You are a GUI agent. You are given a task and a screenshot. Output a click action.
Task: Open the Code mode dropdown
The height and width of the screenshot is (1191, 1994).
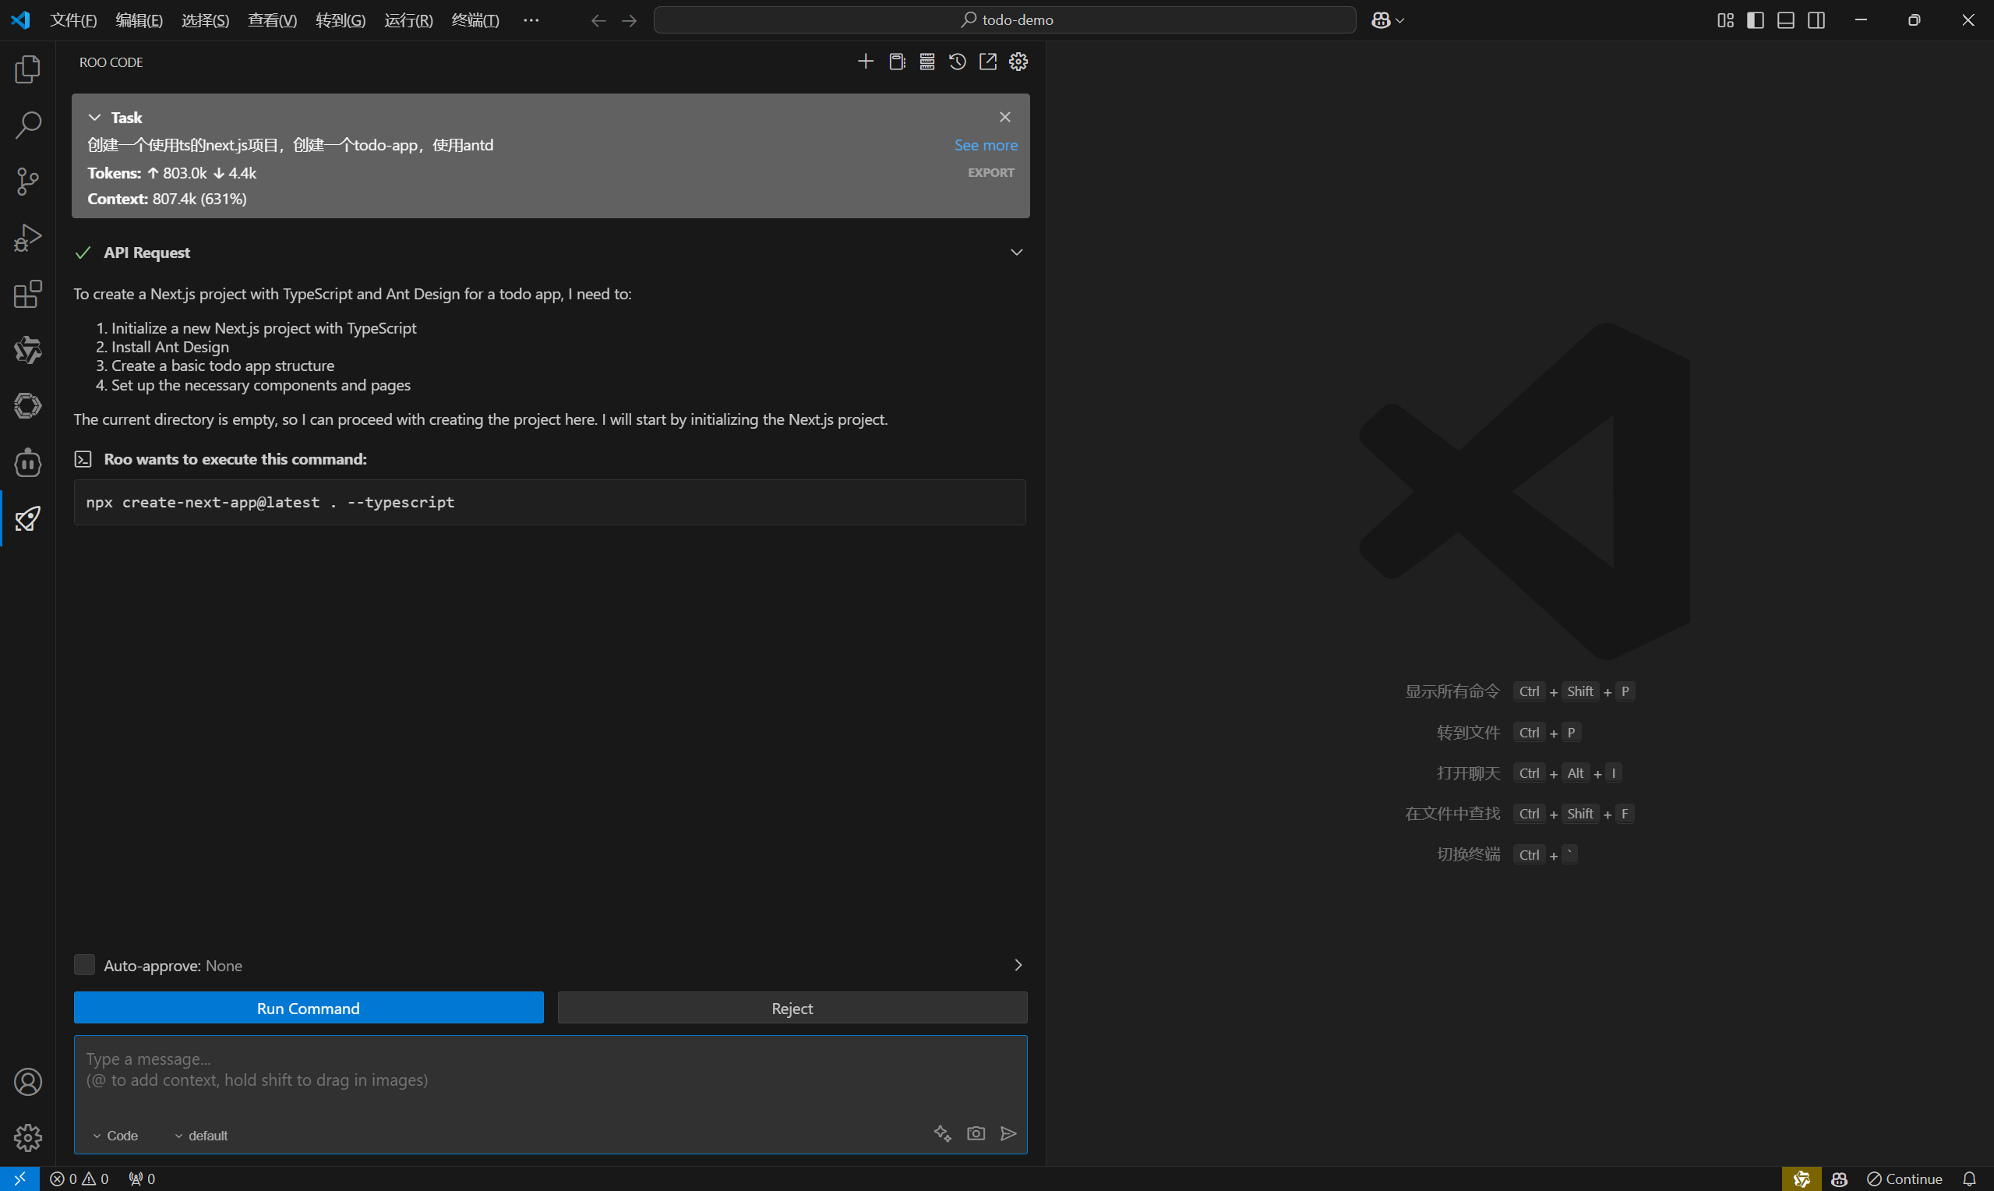coord(115,1136)
